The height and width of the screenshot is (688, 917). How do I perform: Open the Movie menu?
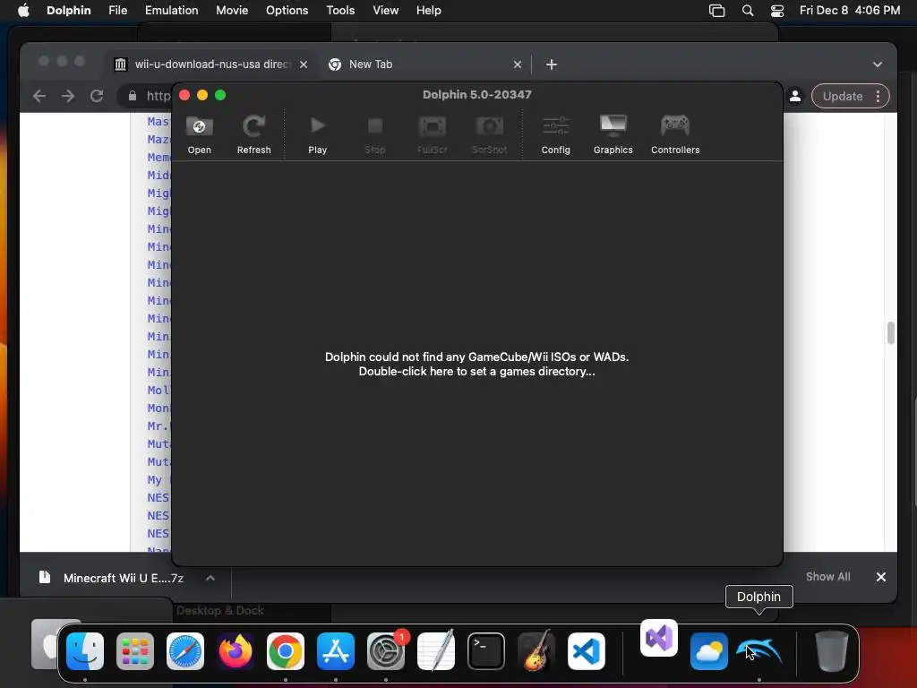(232, 11)
